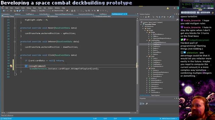215x120 pixels.
Task: Collapse the Enemy folder in Solution Explorer
Action: click(147, 68)
